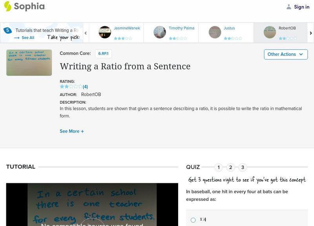314x226 pixels.
Task: Jump to quiz question 3
Action: 243,168
